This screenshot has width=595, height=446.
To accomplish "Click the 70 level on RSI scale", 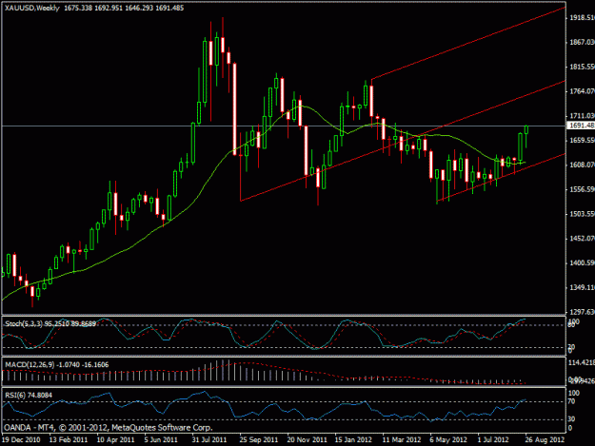I will [x=571, y=401].
